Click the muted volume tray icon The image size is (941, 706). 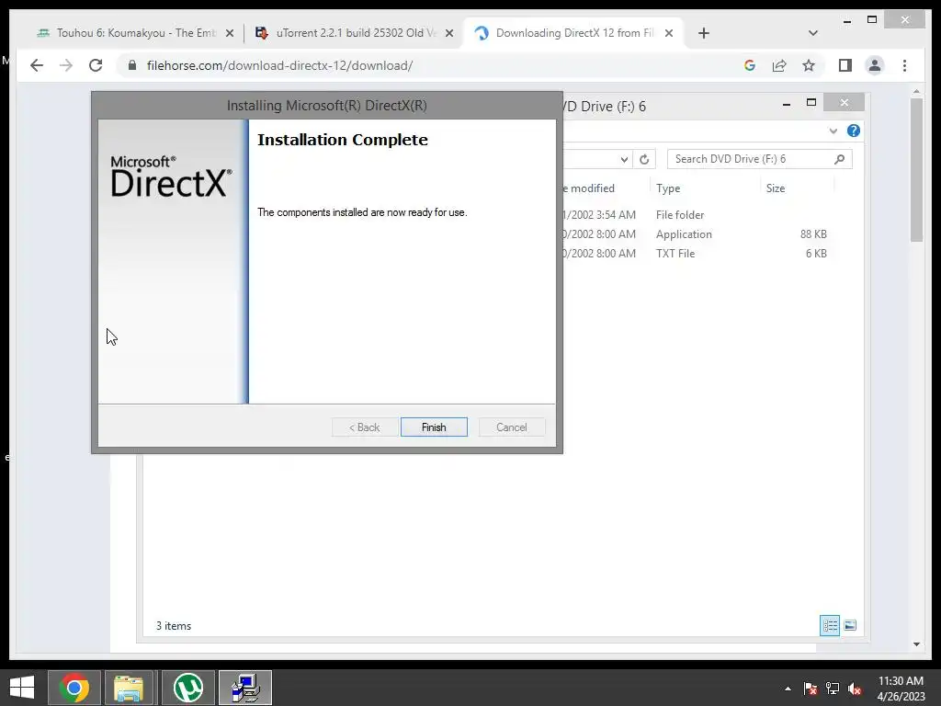point(855,689)
